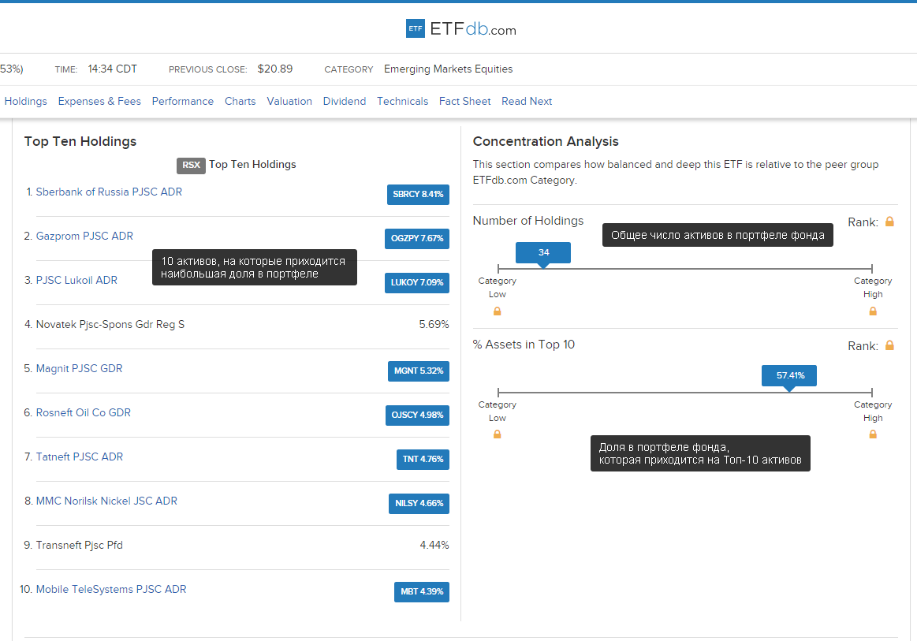The width and height of the screenshot is (917, 641).
Task: Click Category High lock under Number of Holdings
Action: coord(873,311)
